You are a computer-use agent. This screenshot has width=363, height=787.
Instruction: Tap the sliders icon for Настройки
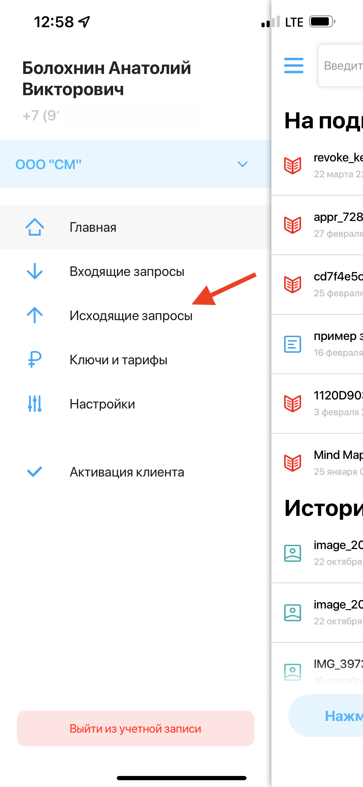pyautogui.click(x=35, y=404)
